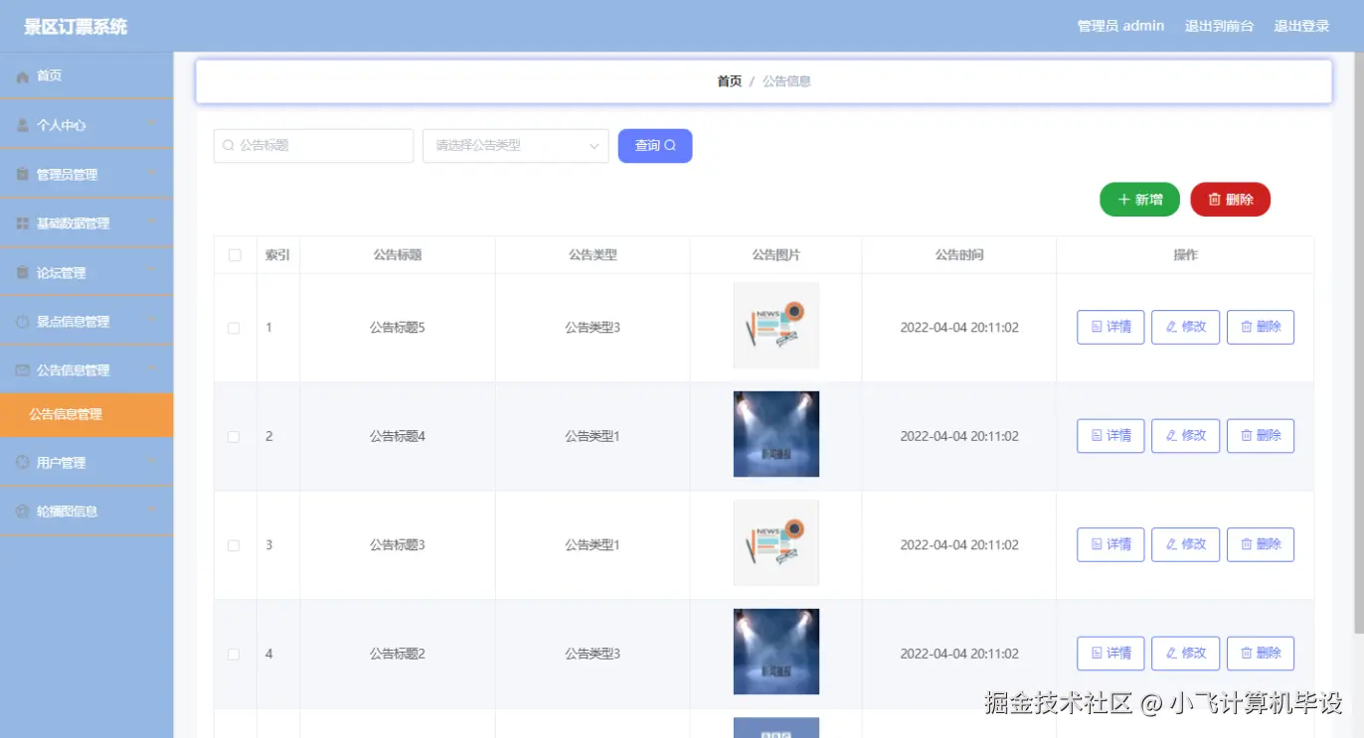
Task: Click the spotlight thumbnail in 公告标题4 row
Action: point(776,434)
